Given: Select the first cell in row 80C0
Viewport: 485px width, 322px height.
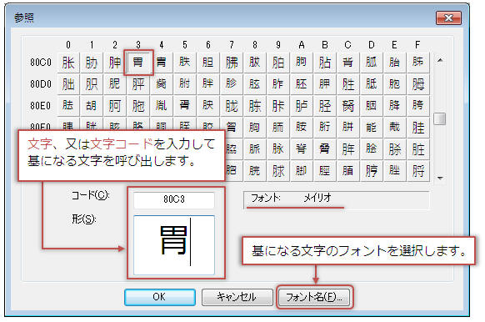Looking at the screenshot, I should [68, 63].
